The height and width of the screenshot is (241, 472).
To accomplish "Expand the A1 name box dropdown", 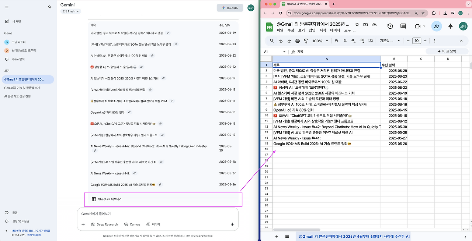I will coord(284,52).
